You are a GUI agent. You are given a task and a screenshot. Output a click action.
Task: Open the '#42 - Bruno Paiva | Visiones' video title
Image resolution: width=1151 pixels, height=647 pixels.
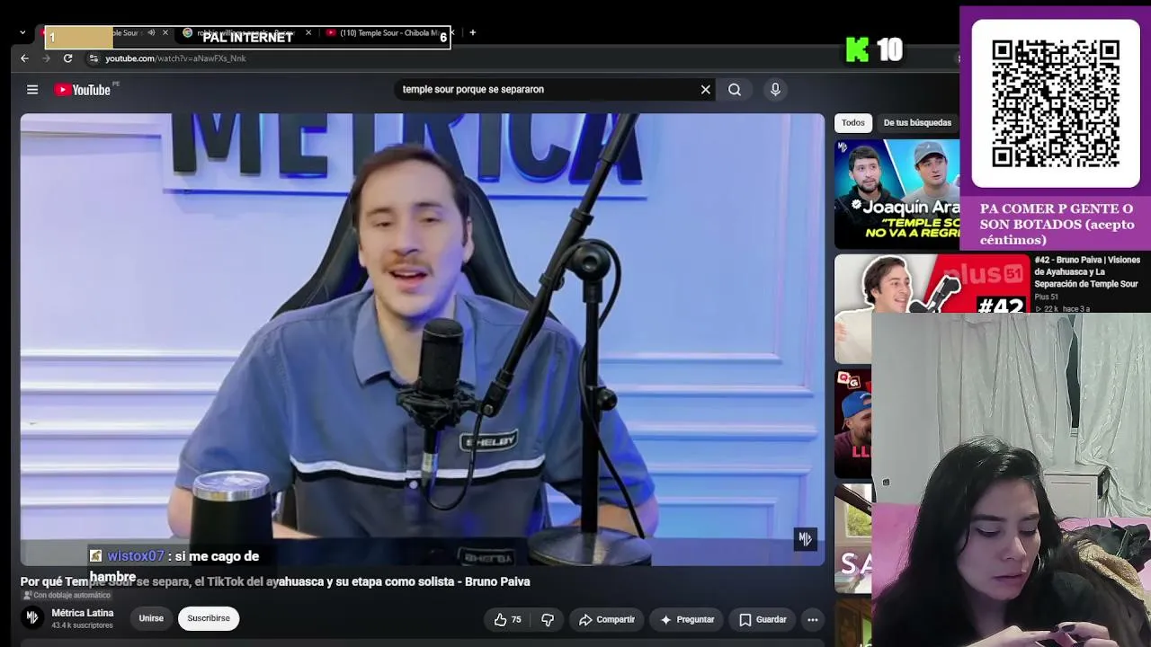pos(1087,271)
